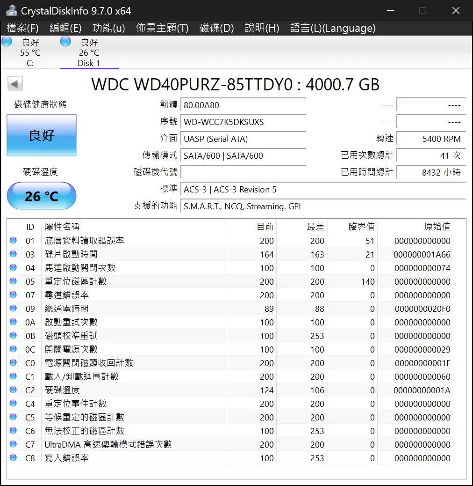The height and width of the screenshot is (486, 473).
Task: Select the 硬碟溫度 attribute name in table
Action: point(62,390)
